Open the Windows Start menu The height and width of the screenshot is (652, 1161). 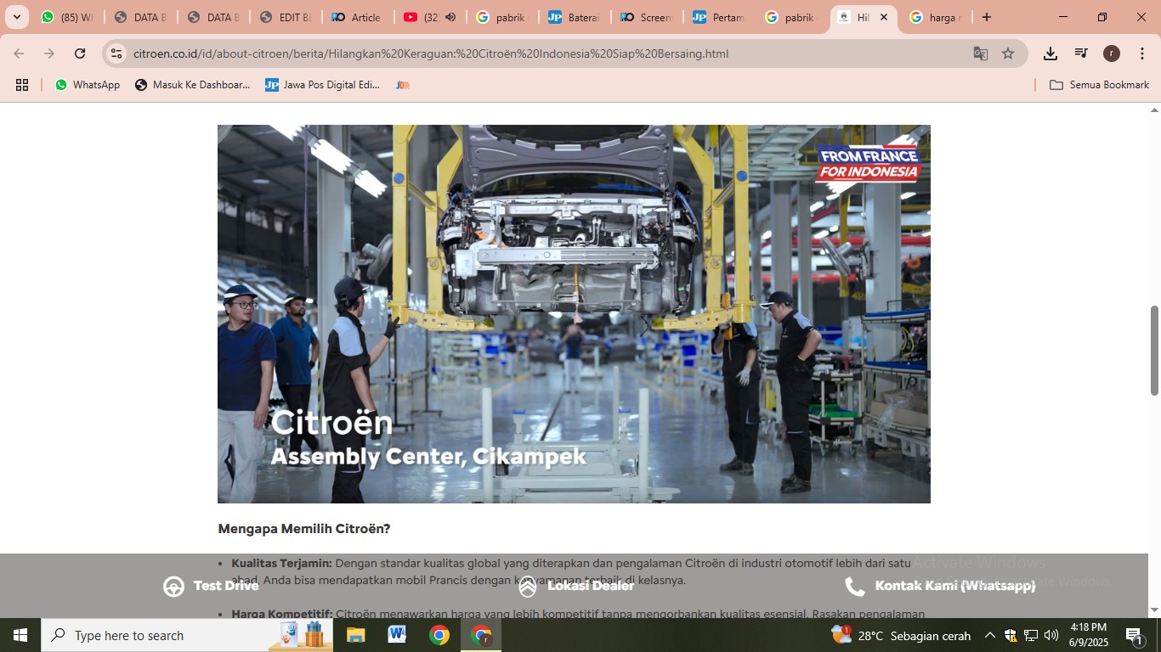coord(20,635)
